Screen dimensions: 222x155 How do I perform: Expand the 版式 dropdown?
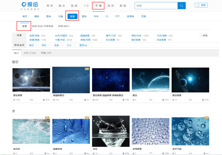tap(33, 45)
